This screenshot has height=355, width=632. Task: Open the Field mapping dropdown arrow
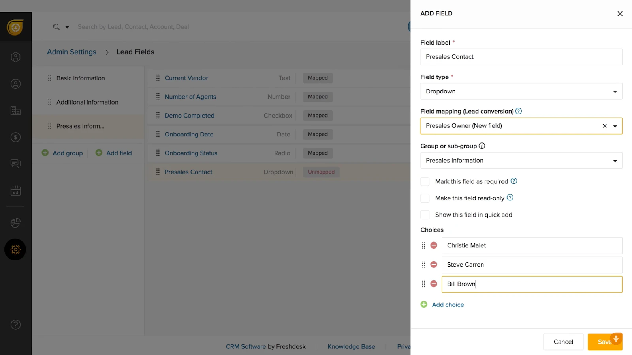tap(615, 126)
